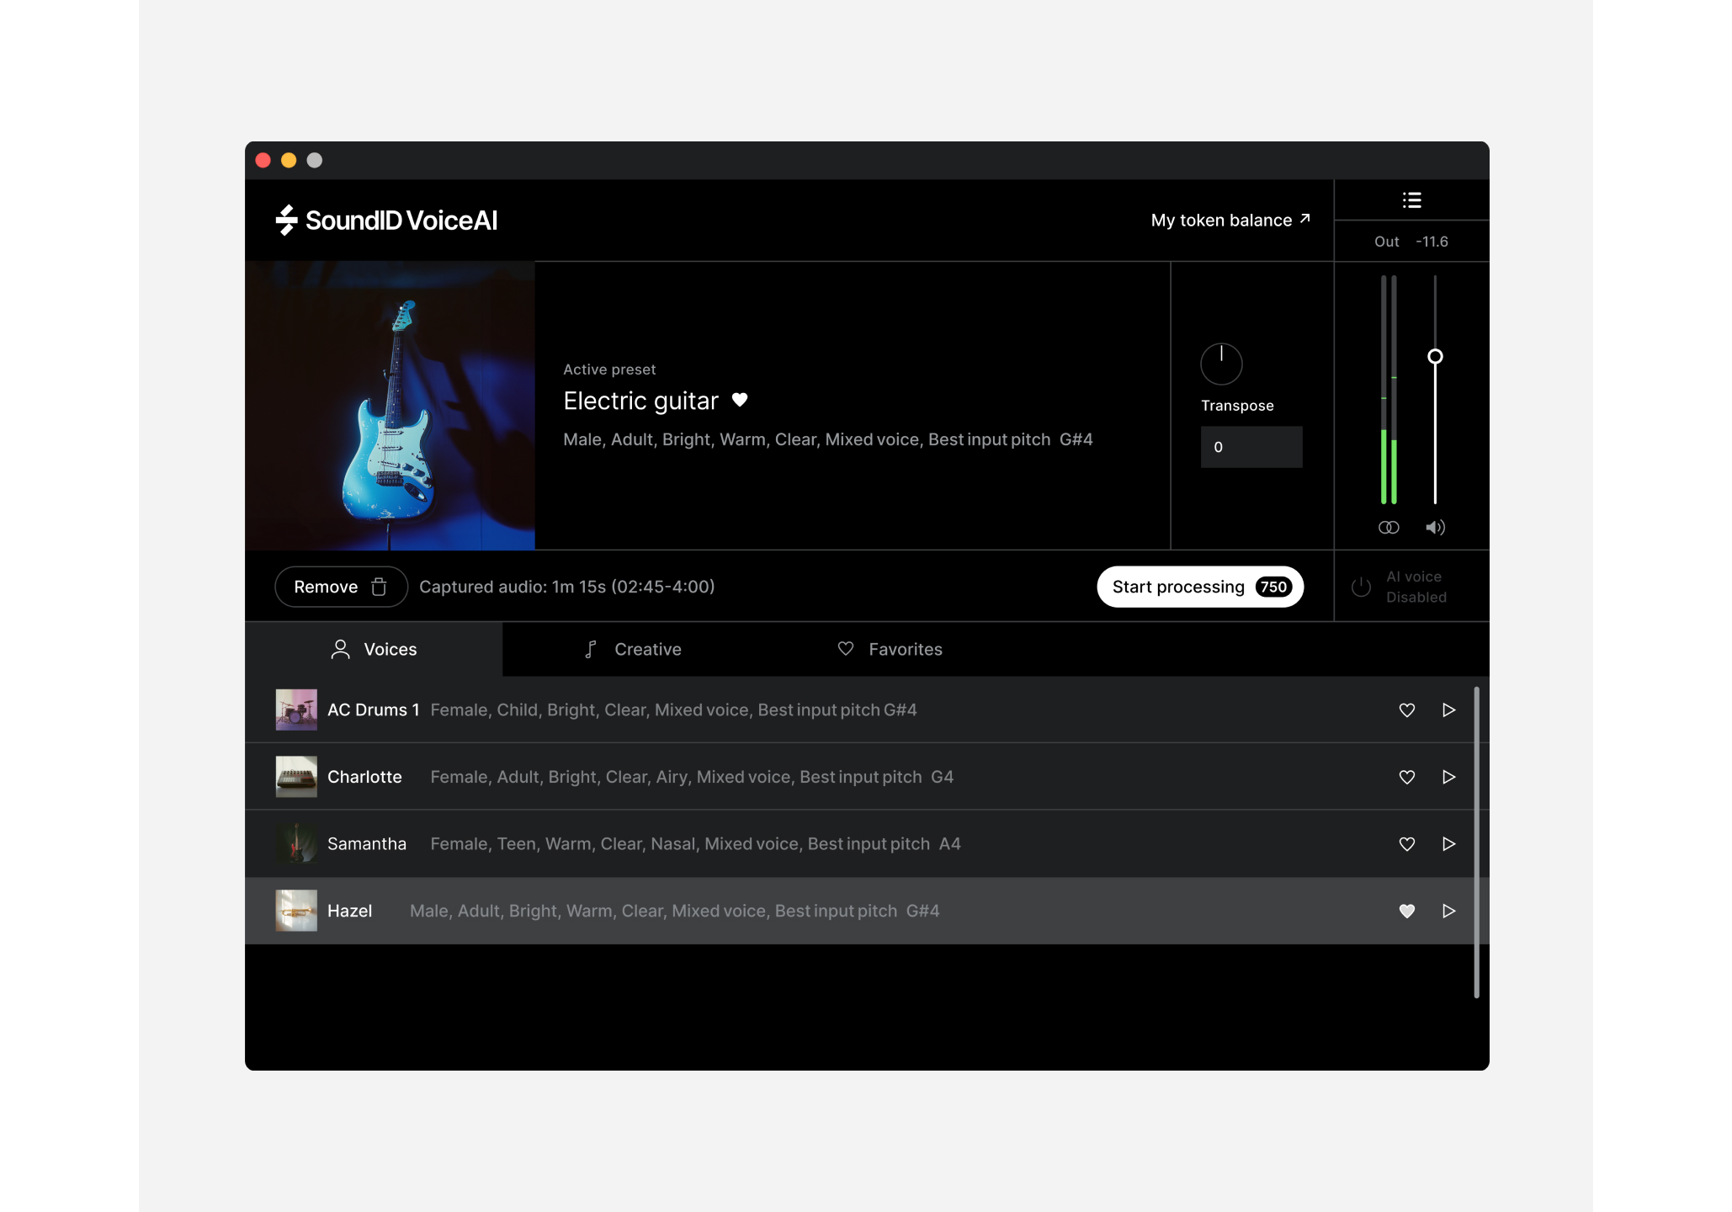Screen dimensions: 1732x1212
Task: Select Hazel thumbnail
Action: pyautogui.click(x=296, y=911)
